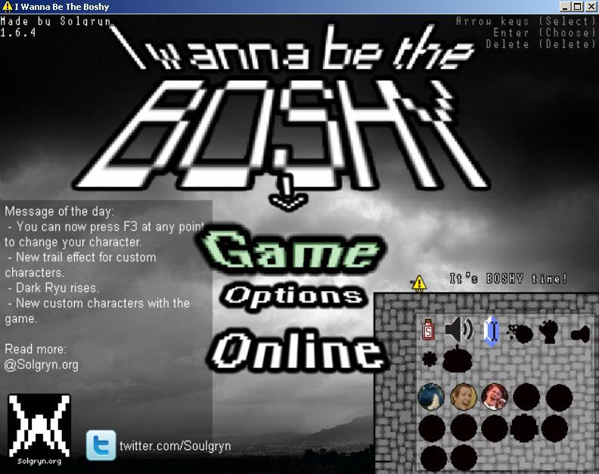Choose the Online menu entry
Image resolution: width=599 pixels, height=474 pixels.
(299, 349)
